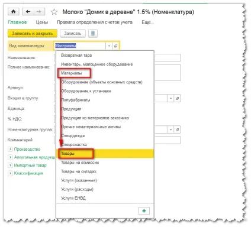
Task: Select Услуги ЕНВД option
Action: 105,198
